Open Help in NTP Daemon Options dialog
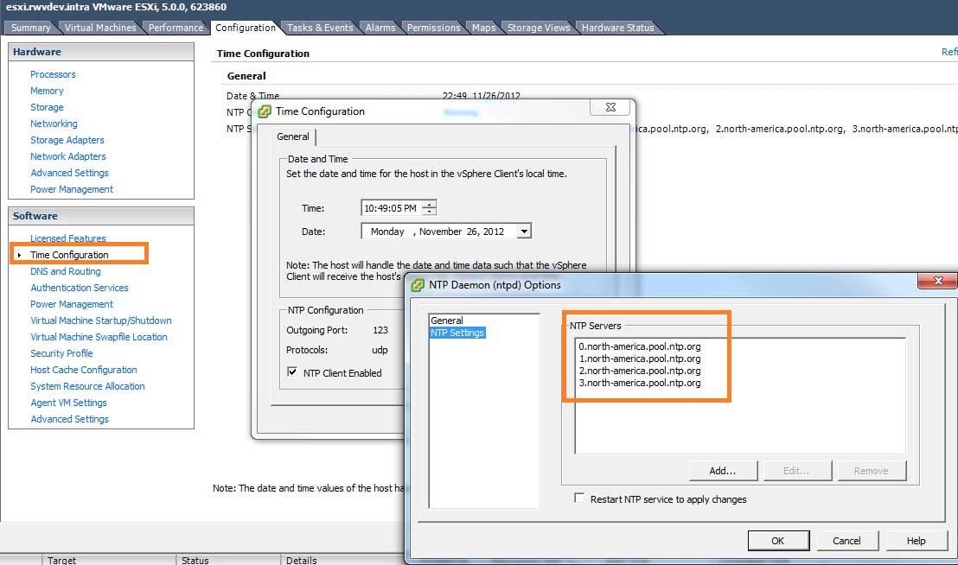The height and width of the screenshot is (565, 958). pos(916,541)
